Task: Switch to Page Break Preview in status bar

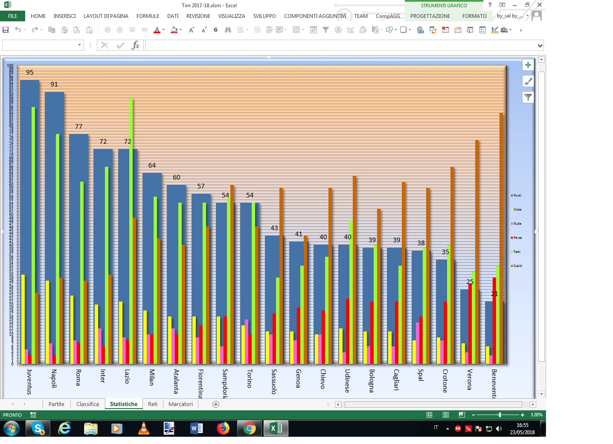Action: coord(462,415)
